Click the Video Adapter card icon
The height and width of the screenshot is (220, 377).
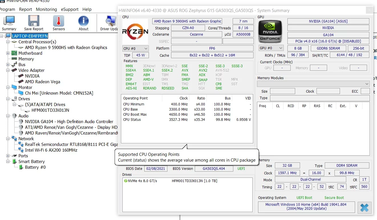(14, 70)
